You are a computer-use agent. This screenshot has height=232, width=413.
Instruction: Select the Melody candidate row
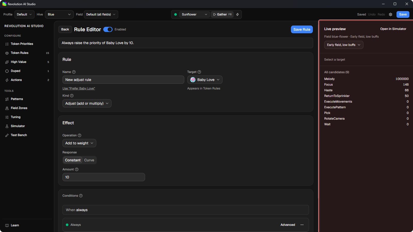(x=366, y=79)
